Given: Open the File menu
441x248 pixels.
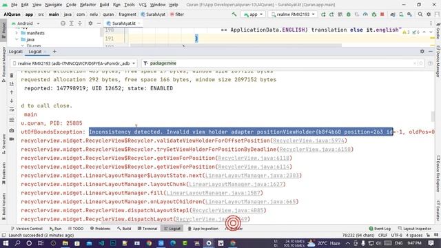Looking at the screenshot, I should (14, 5).
